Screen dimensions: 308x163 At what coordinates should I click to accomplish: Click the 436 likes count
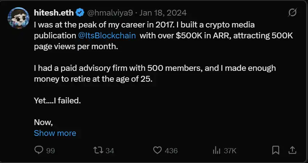[171, 150]
